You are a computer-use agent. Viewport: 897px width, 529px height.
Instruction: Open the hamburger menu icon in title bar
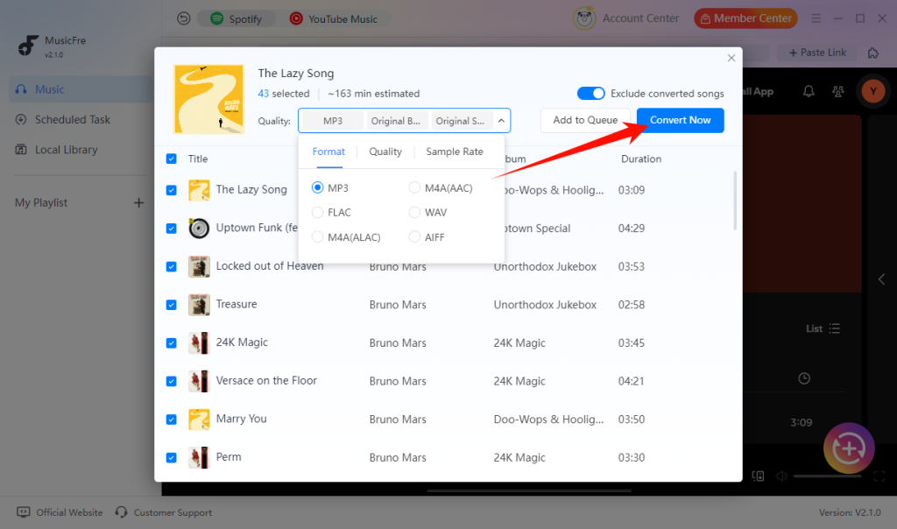816,19
